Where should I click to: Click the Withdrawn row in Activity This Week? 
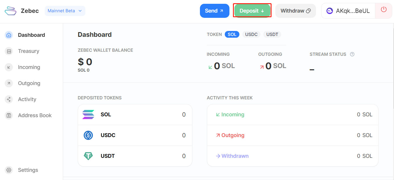click(293, 156)
